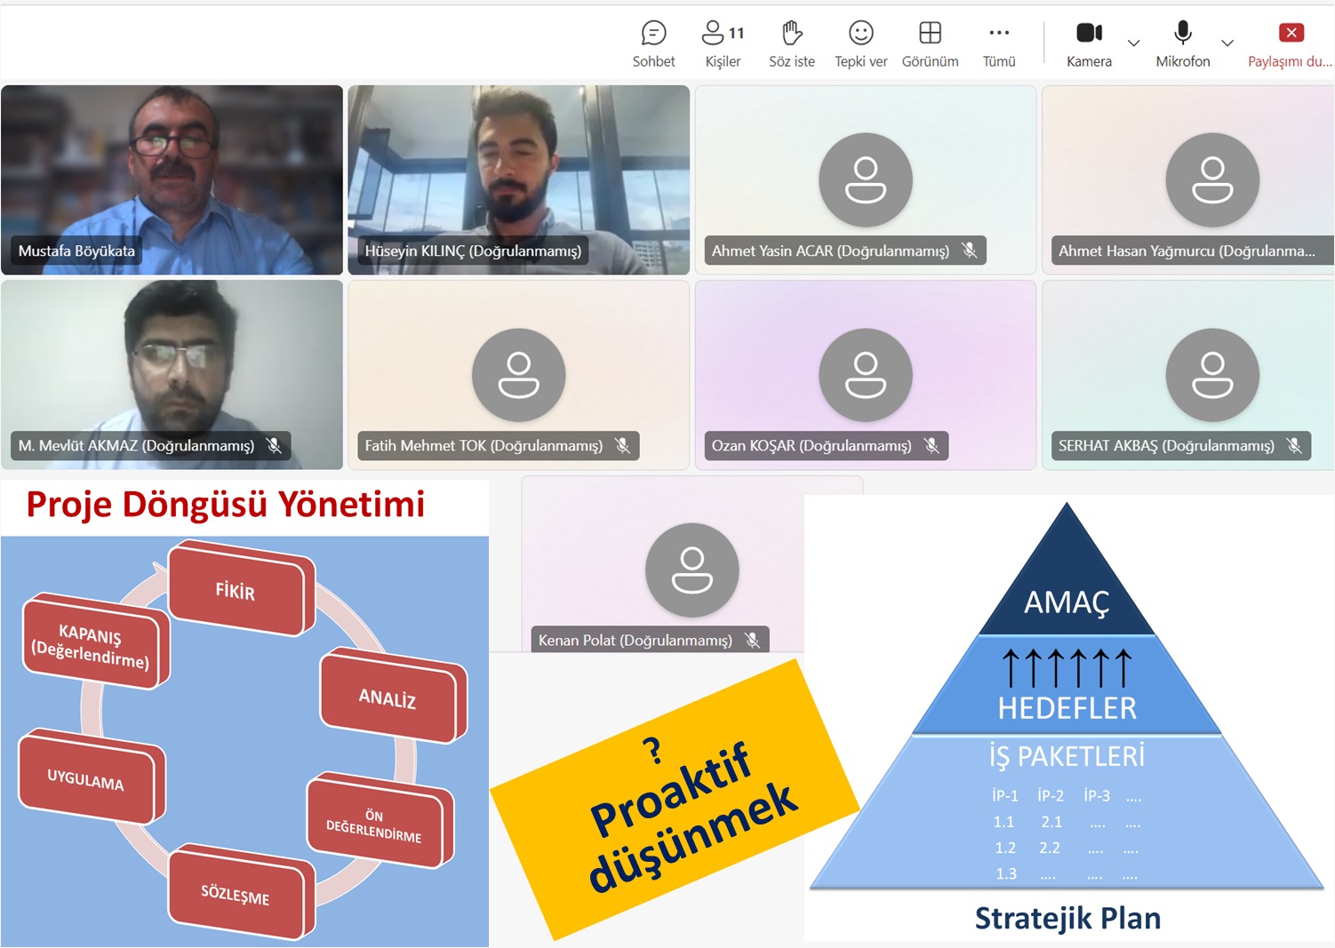Click Fatih Mehmet TOK's muted mic icon

pos(623,445)
